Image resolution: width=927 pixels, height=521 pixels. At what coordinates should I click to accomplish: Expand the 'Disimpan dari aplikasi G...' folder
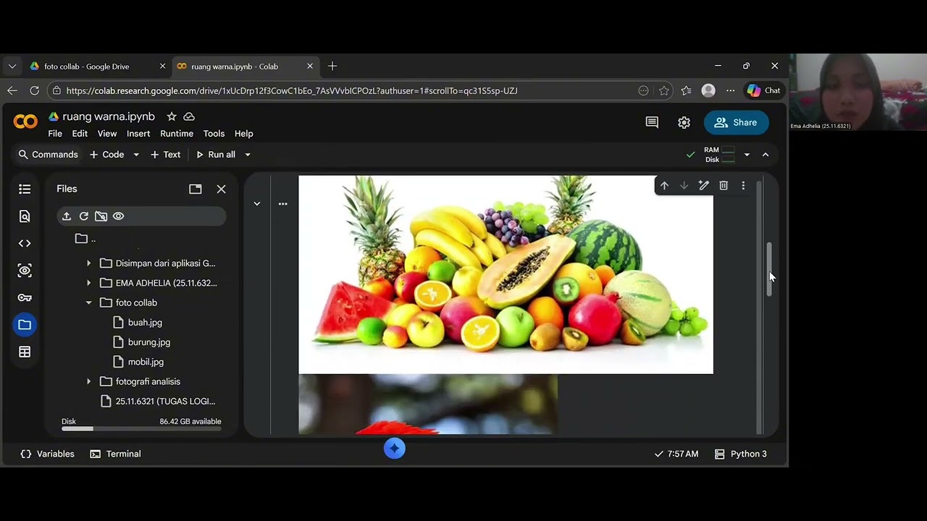[89, 263]
